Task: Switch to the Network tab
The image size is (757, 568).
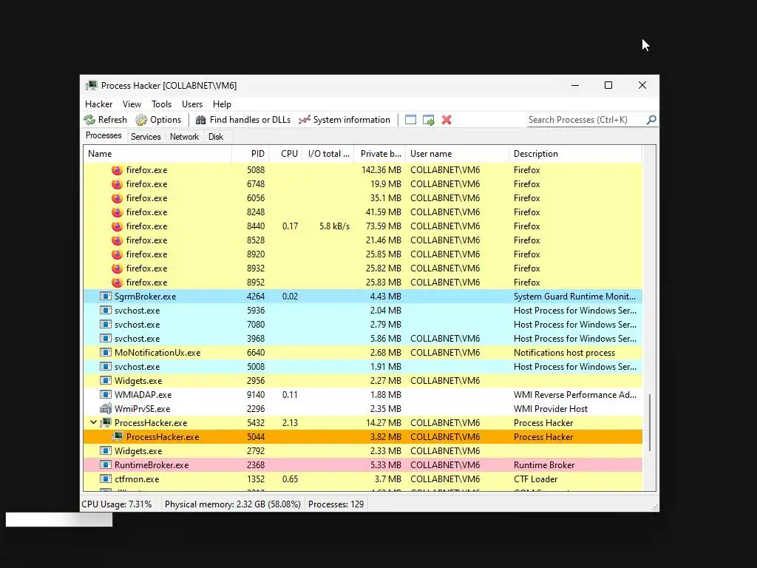Action: point(184,137)
